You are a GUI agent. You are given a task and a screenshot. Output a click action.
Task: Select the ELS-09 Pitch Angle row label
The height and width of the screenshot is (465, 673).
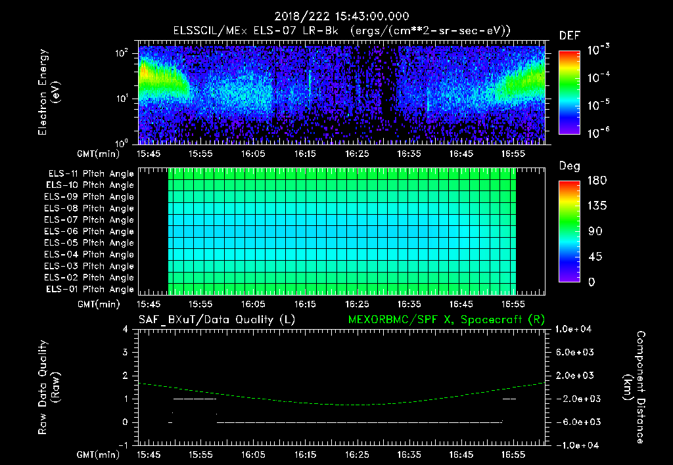[89, 197]
